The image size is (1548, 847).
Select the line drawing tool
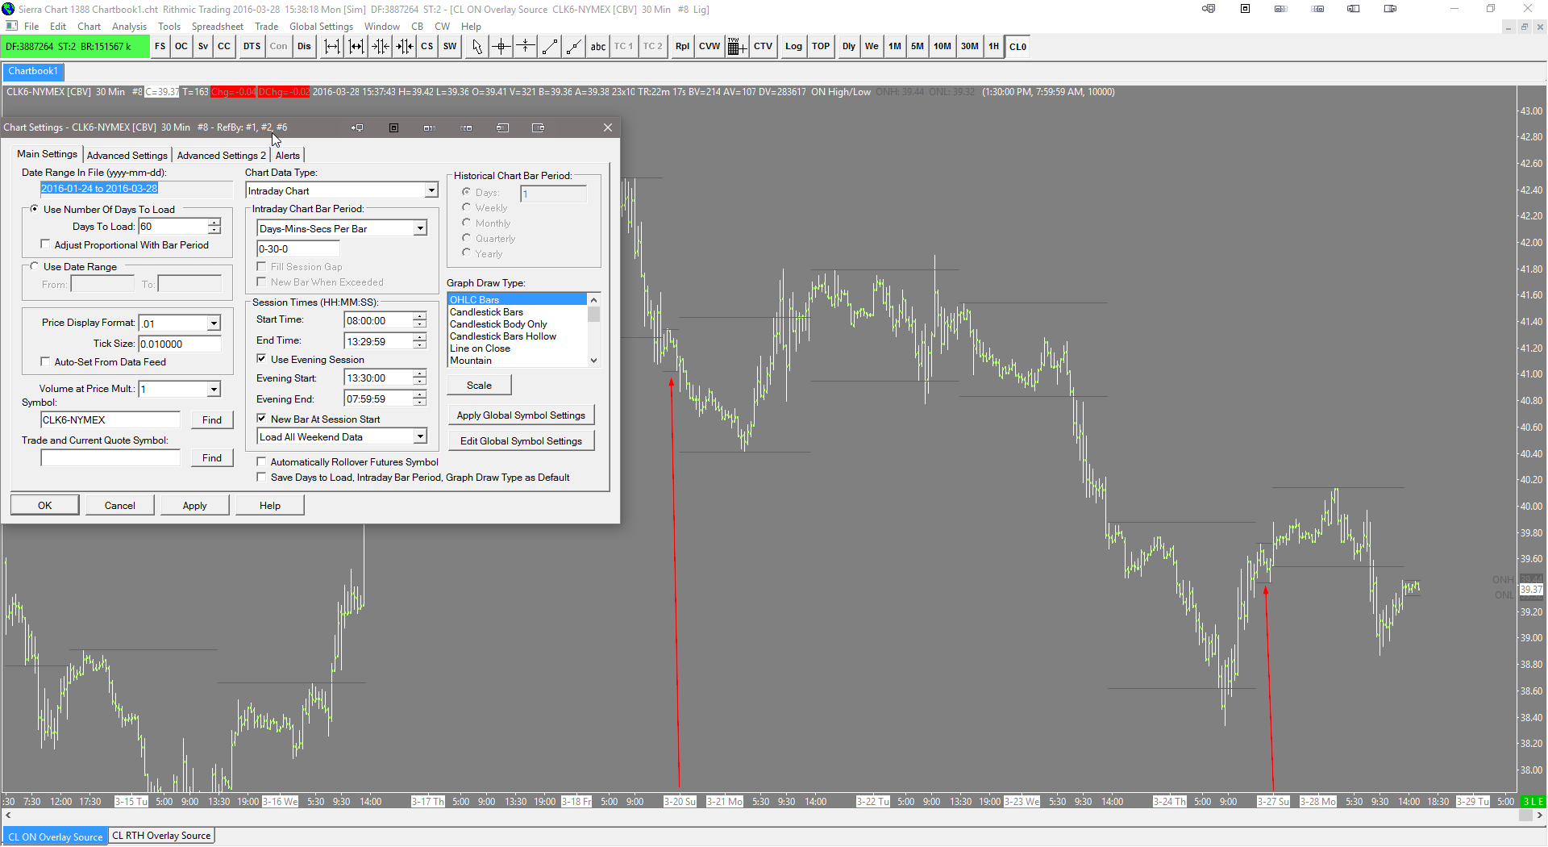click(550, 47)
